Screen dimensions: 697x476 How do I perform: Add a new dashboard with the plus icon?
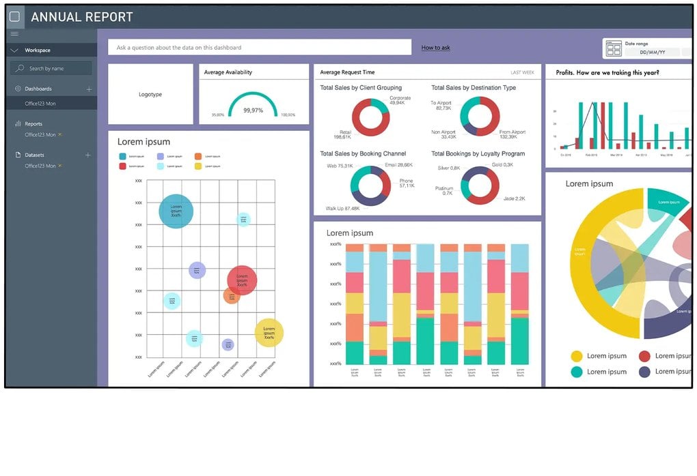(89, 89)
